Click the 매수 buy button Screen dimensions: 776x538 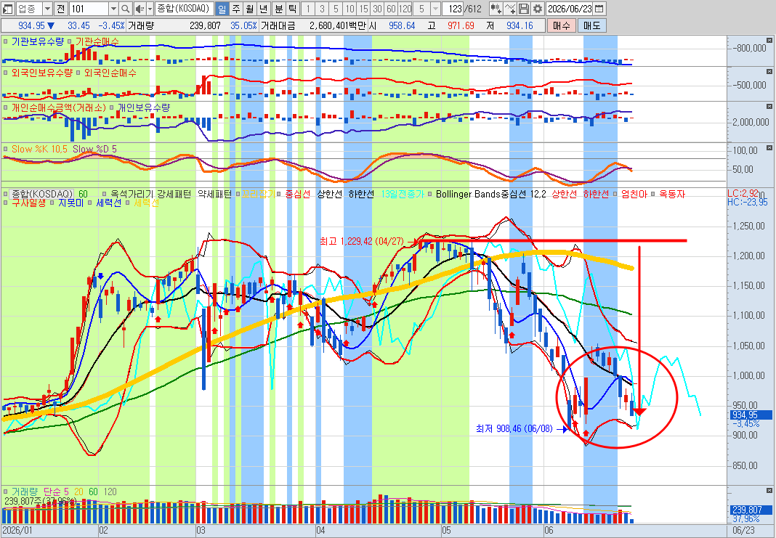click(561, 25)
